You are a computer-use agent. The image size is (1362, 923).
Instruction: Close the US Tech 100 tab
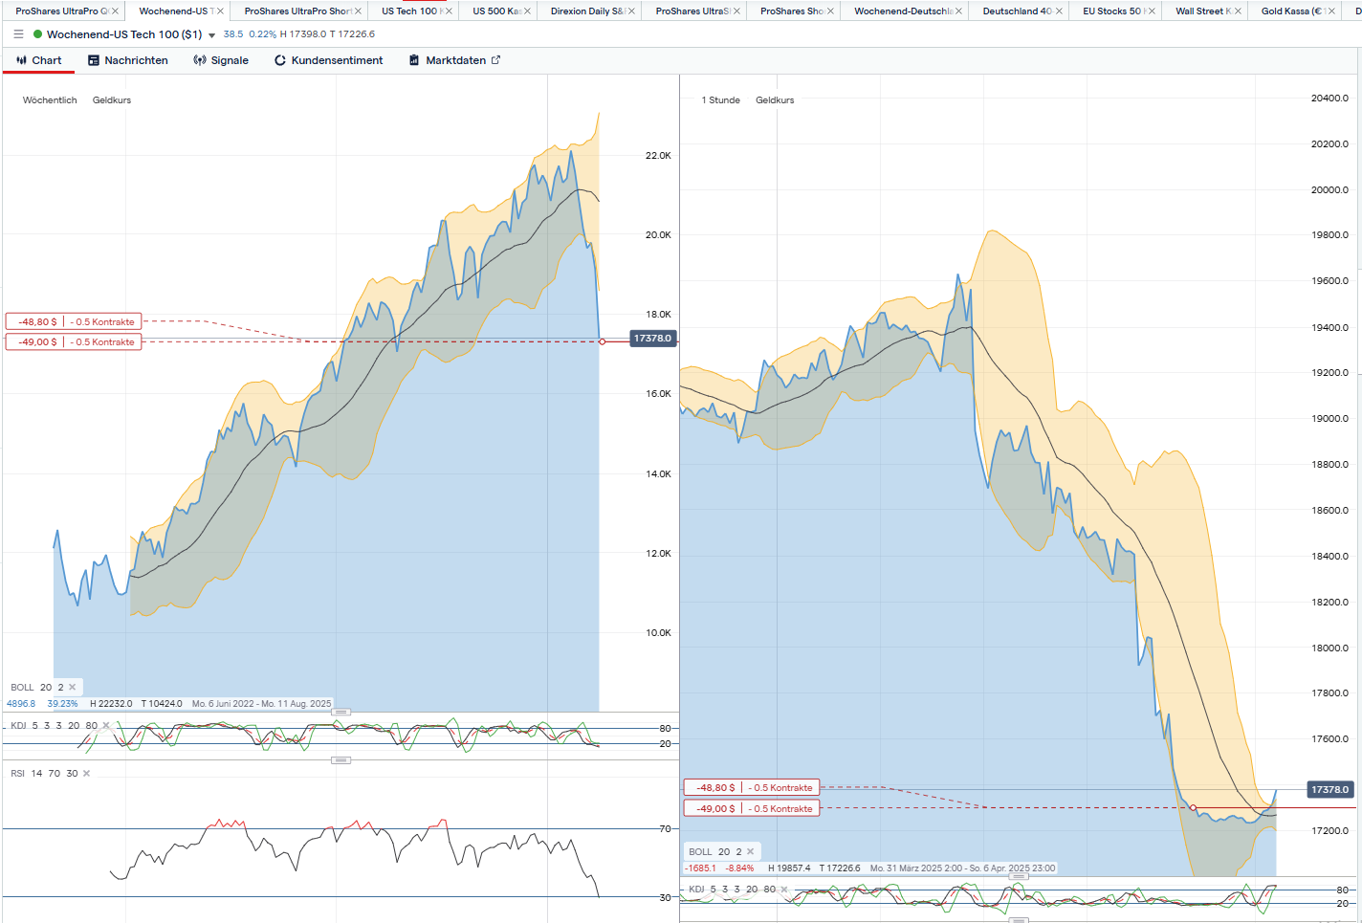click(x=449, y=11)
